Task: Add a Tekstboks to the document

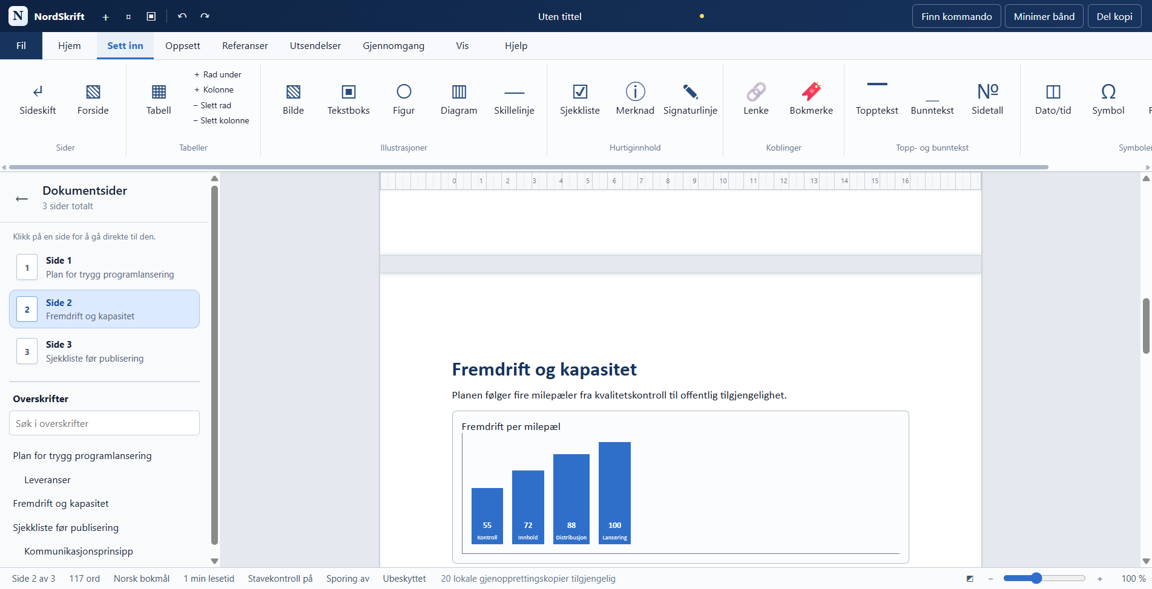Action: click(x=349, y=99)
